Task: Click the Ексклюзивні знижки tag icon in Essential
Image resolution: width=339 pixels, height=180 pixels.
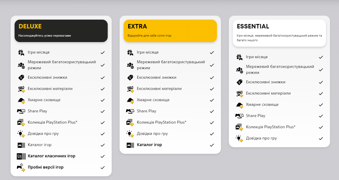Action: point(239,82)
